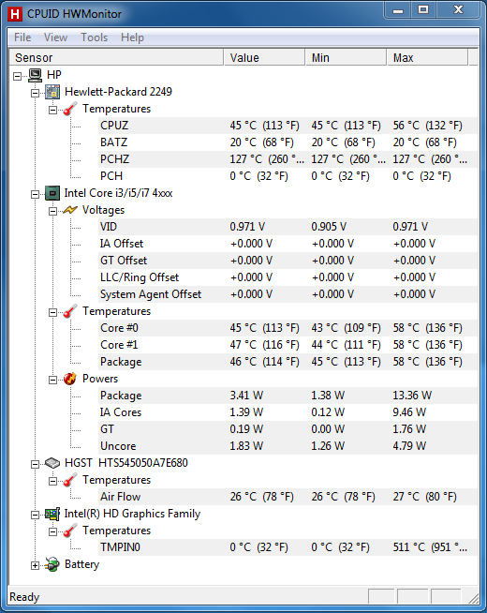
Task: Select the GT power row
Action: pos(288,429)
